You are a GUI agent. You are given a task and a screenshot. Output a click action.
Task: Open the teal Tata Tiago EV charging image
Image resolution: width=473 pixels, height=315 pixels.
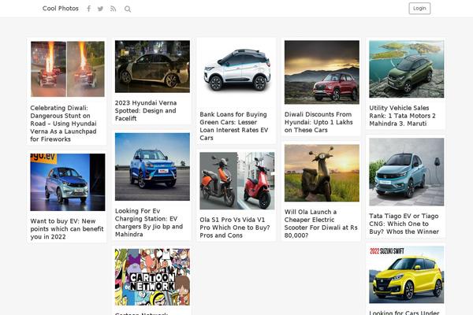click(x=406, y=172)
